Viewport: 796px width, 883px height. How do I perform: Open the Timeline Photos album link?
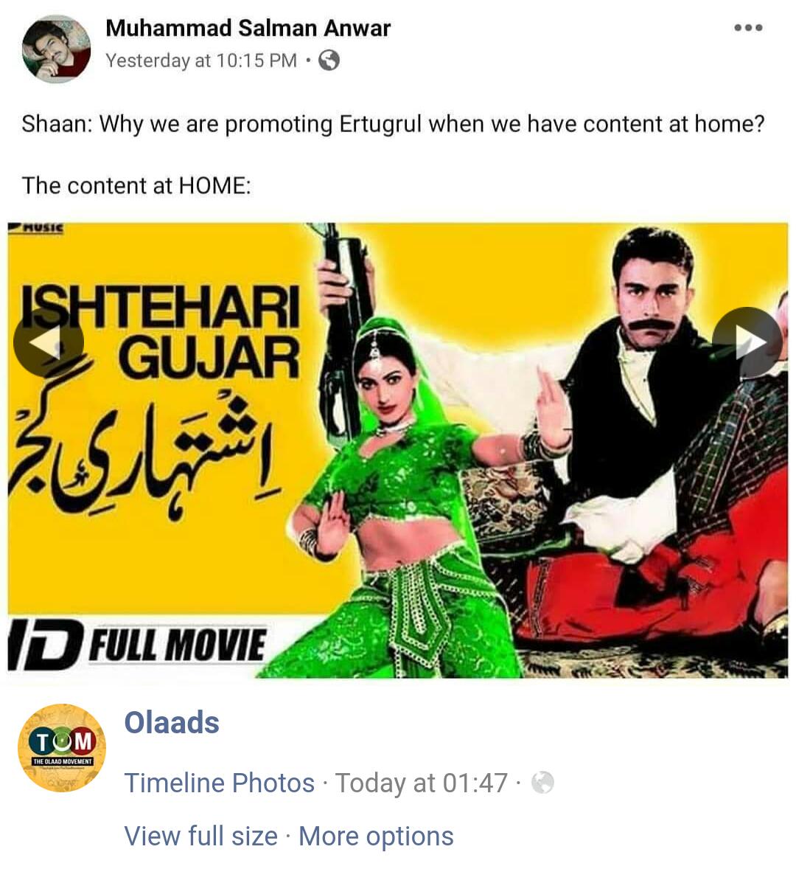tap(220, 783)
